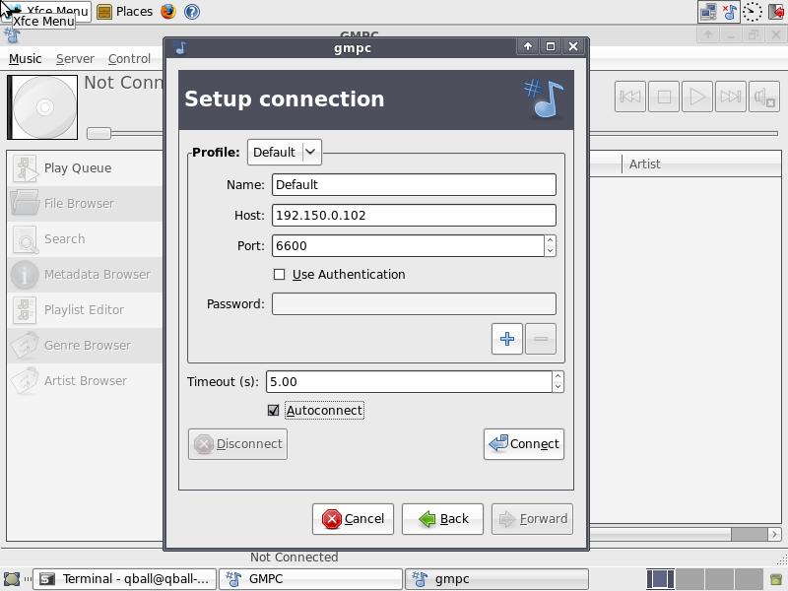Click the clock icon in panel
Image resolution: width=788 pixels, height=591 pixels.
click(x=753, y=12)
